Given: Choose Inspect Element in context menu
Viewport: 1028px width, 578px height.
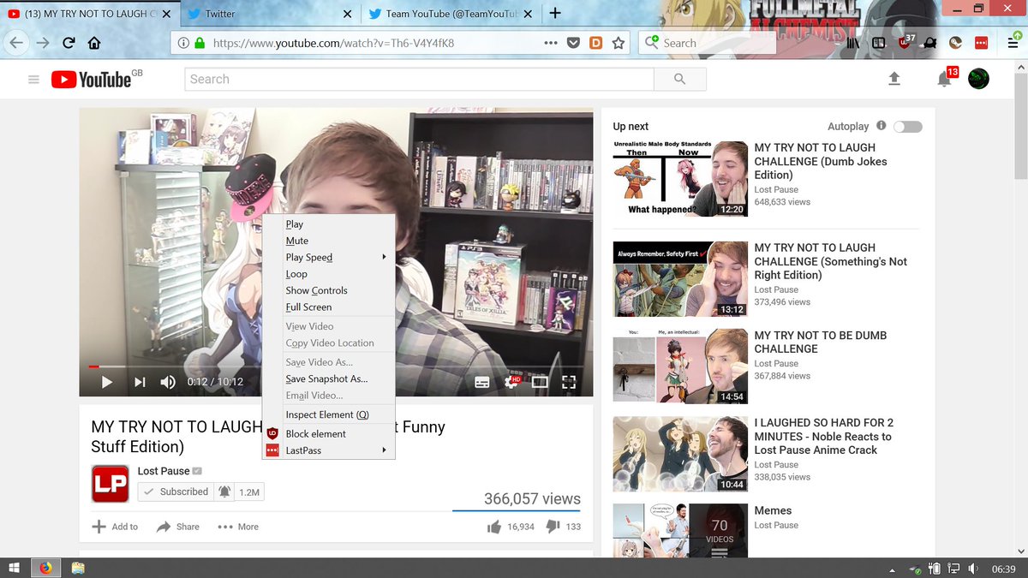Looking at the screenshot, I should [328, 414].
